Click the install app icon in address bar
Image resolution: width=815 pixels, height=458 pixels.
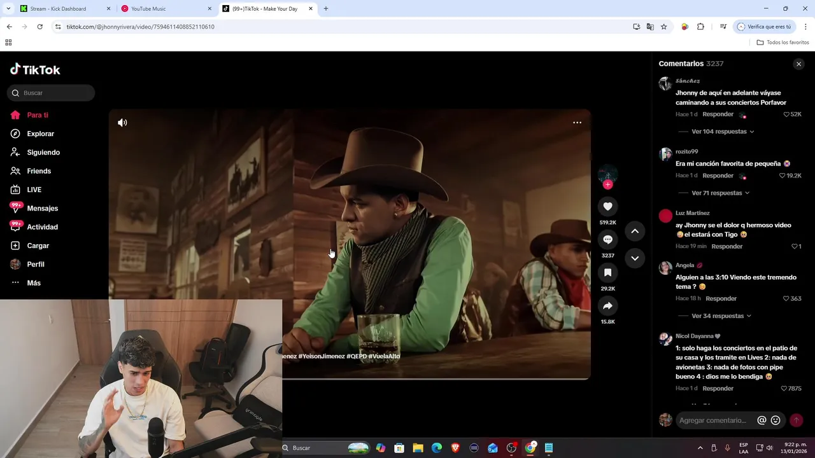point(636,27)
